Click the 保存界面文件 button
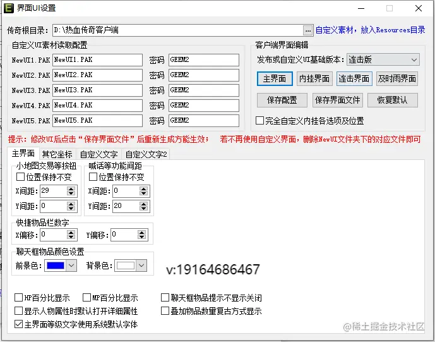Screen dimensions: 435x342 pyautogui.click(x=338, y=100)
